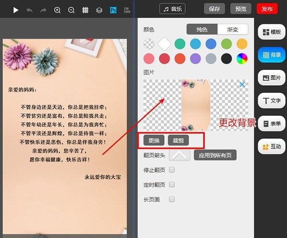Open the 模板 panel in sidebar

(x=272, y=32)
